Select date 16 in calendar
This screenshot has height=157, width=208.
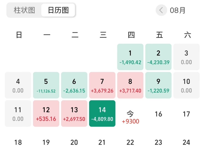click(158, 114)
